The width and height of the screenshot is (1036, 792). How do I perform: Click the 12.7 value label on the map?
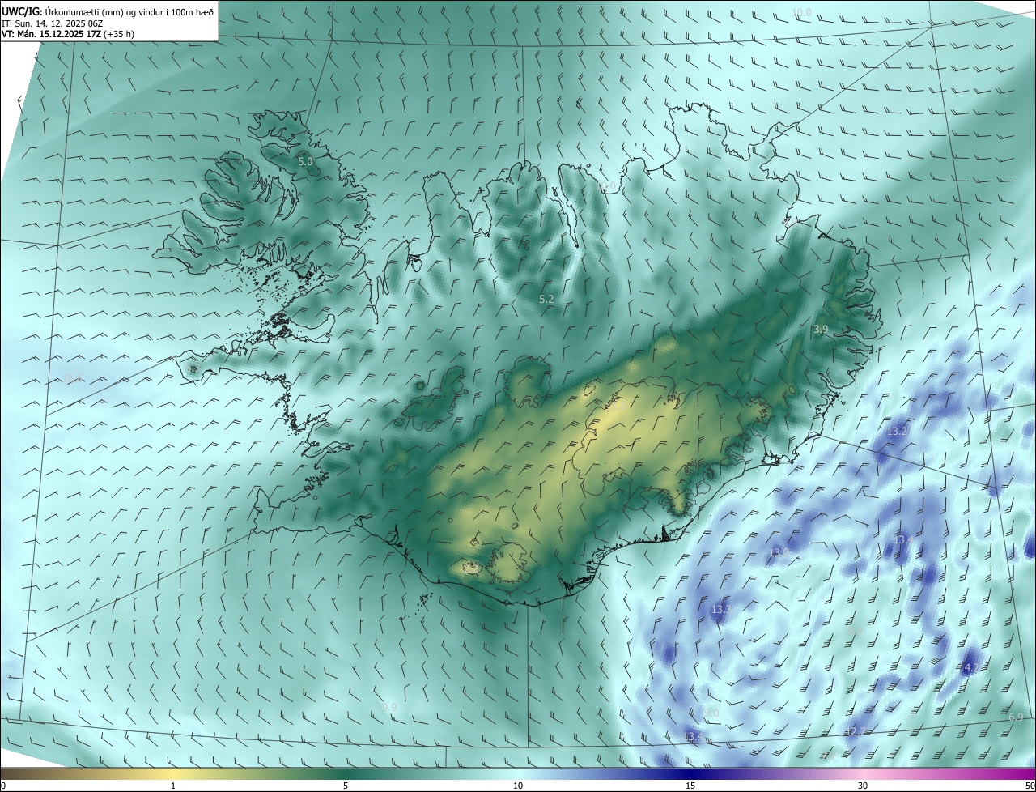point(856,731)
